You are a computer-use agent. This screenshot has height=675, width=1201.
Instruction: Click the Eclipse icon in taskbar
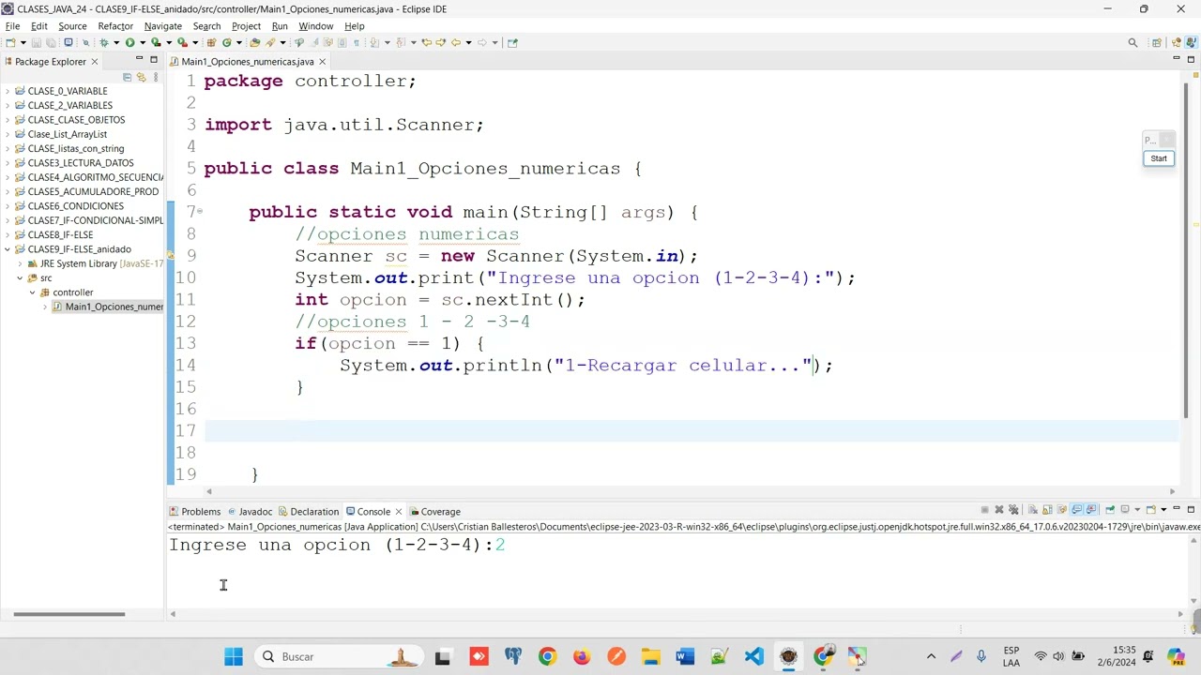788,656
